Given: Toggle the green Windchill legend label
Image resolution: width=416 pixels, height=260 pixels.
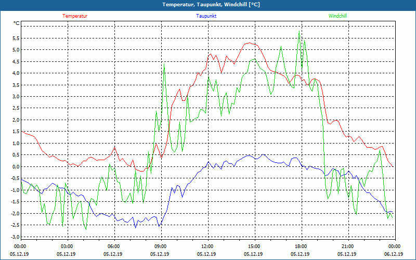Looking at the screenshot, I should pos(337,16).
